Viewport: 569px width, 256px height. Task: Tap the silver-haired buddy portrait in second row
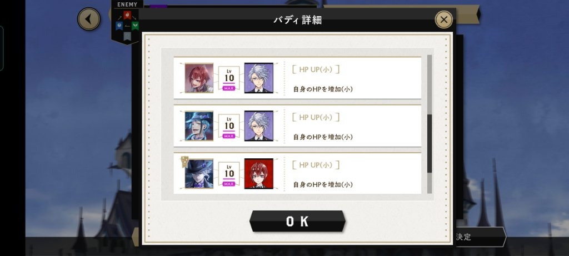[x=259, y=126]
